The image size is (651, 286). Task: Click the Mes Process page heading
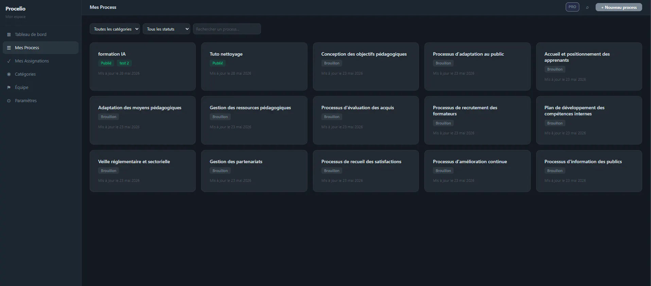103,7
